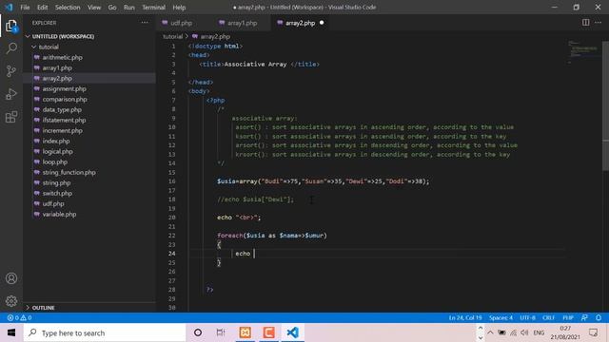This screenshot has height=342, width=609.
Task: Select the array2.php editor tab
Action: [x=300, y=23]
